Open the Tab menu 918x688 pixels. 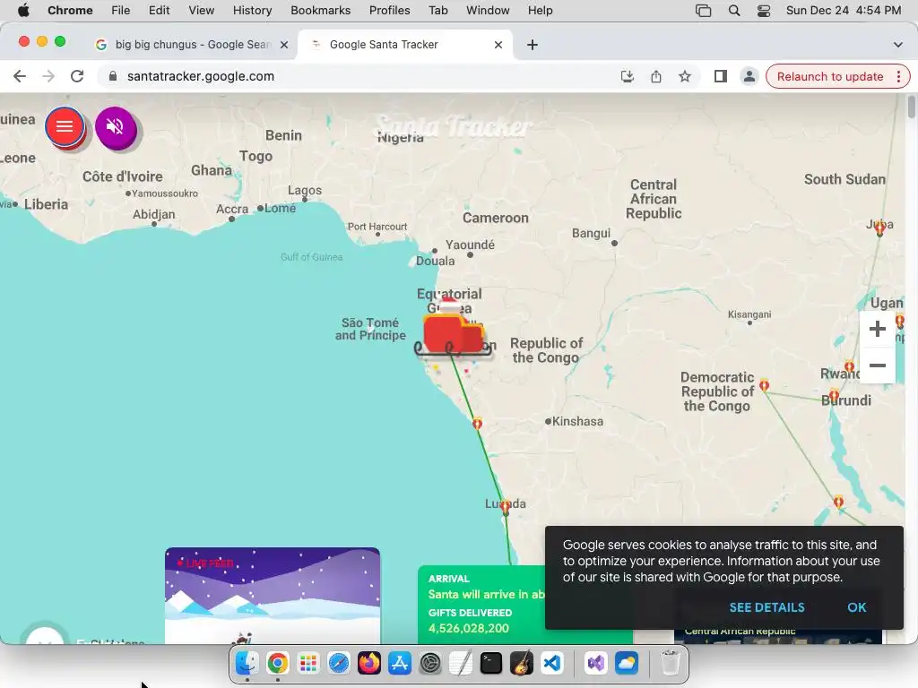tap(437, 11)
